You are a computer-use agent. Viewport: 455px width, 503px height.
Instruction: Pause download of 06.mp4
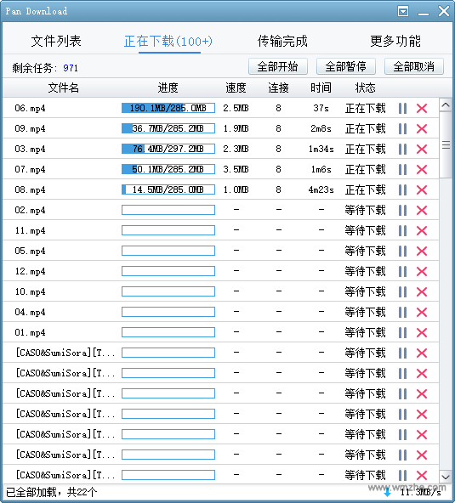[402, 109]
